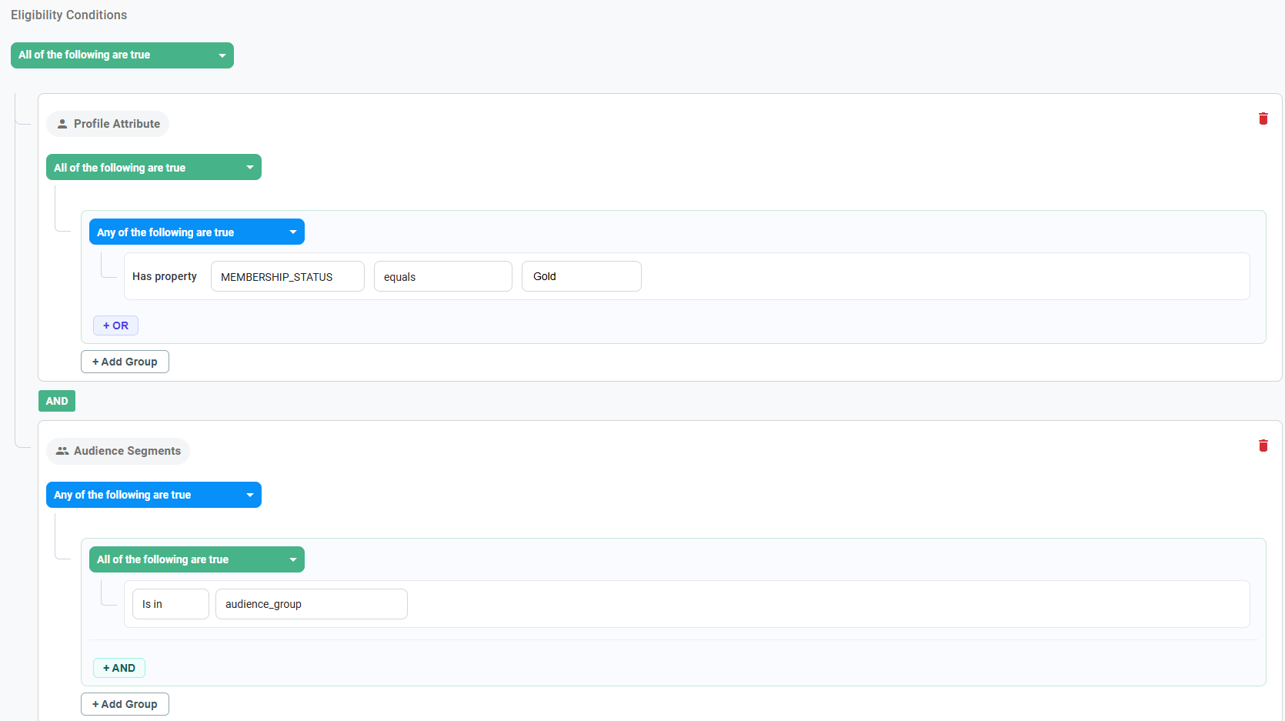Expand Profile Attribute 'All of the following' dropdown
Image resolution: width=1285 pixels, height=721 pixels.
tap(154, 167)
